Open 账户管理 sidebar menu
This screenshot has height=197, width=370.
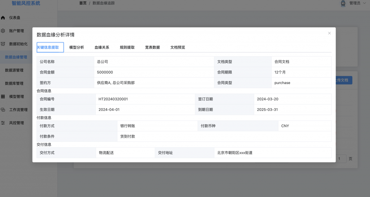(x=17, y=31)
